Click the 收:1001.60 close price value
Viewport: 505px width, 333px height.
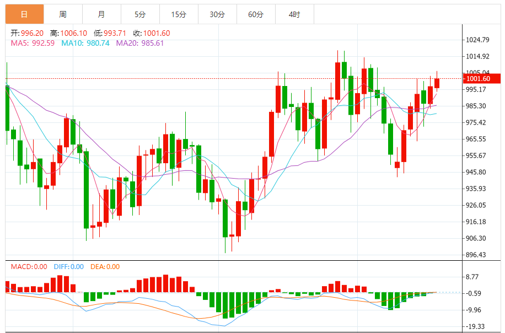tap(152, 33)
